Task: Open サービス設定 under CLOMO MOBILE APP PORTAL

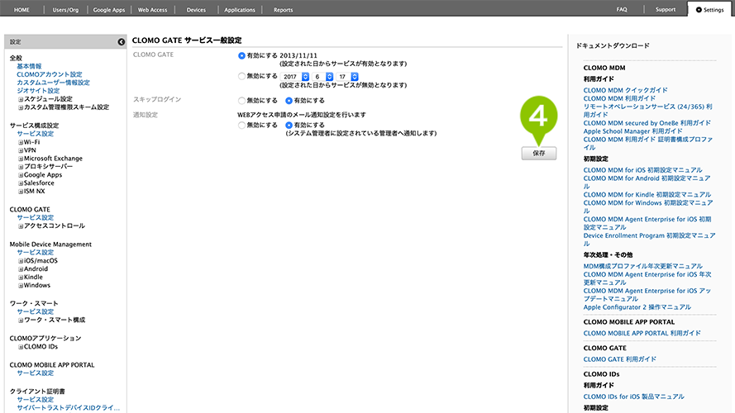Action: [36, 373]
